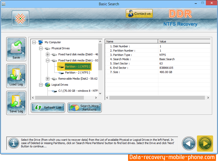Open the Contact us button

pos(139,14)
